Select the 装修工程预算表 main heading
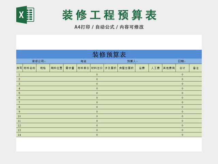218x164 pixels. (x=109, y=15)
